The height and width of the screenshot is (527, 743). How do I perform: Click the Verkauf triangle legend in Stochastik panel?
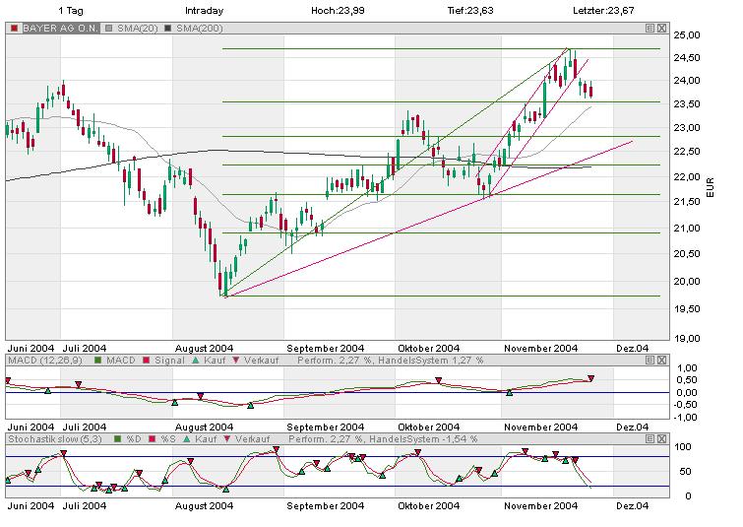(x=227, y=439)
